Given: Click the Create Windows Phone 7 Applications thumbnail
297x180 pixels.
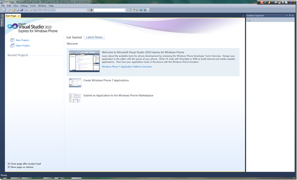Looking at the screenshot, I should click(x=75, y=83).
